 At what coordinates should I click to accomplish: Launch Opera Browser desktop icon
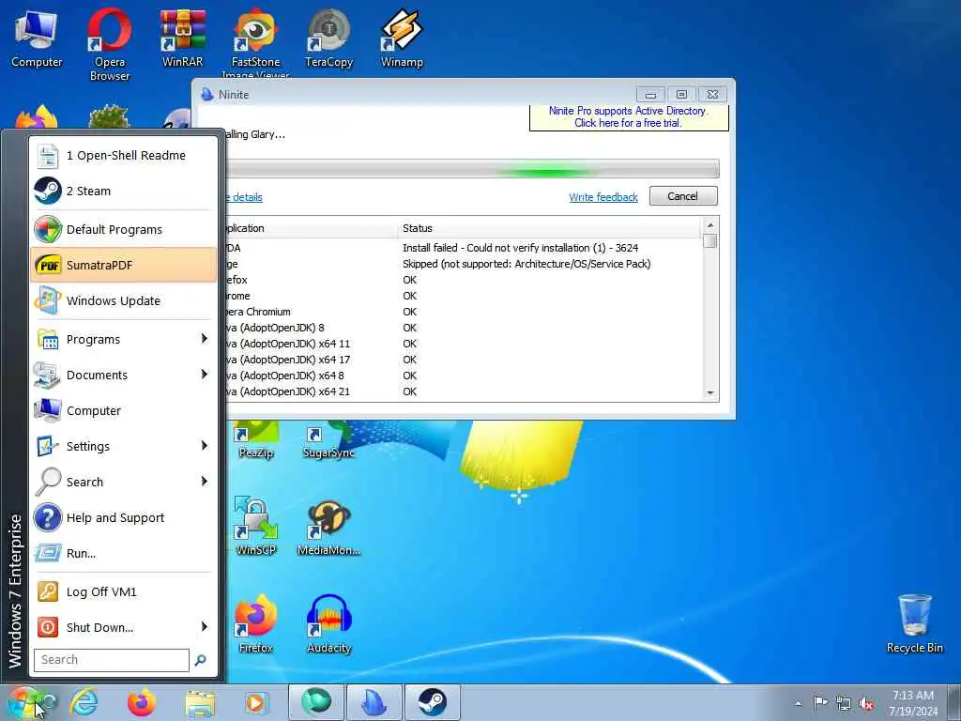(110, 45)
